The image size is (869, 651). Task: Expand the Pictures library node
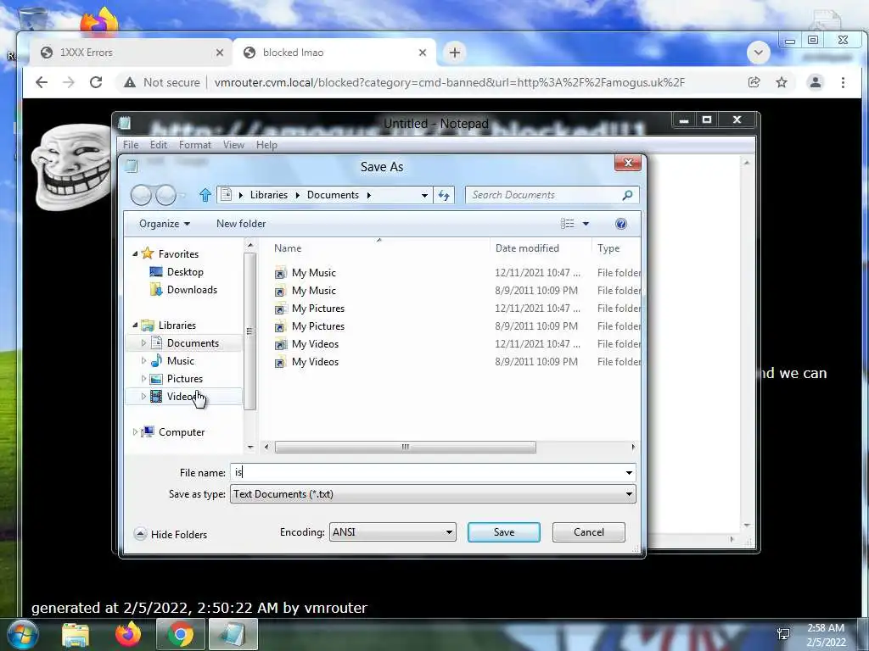pos(143,379)
